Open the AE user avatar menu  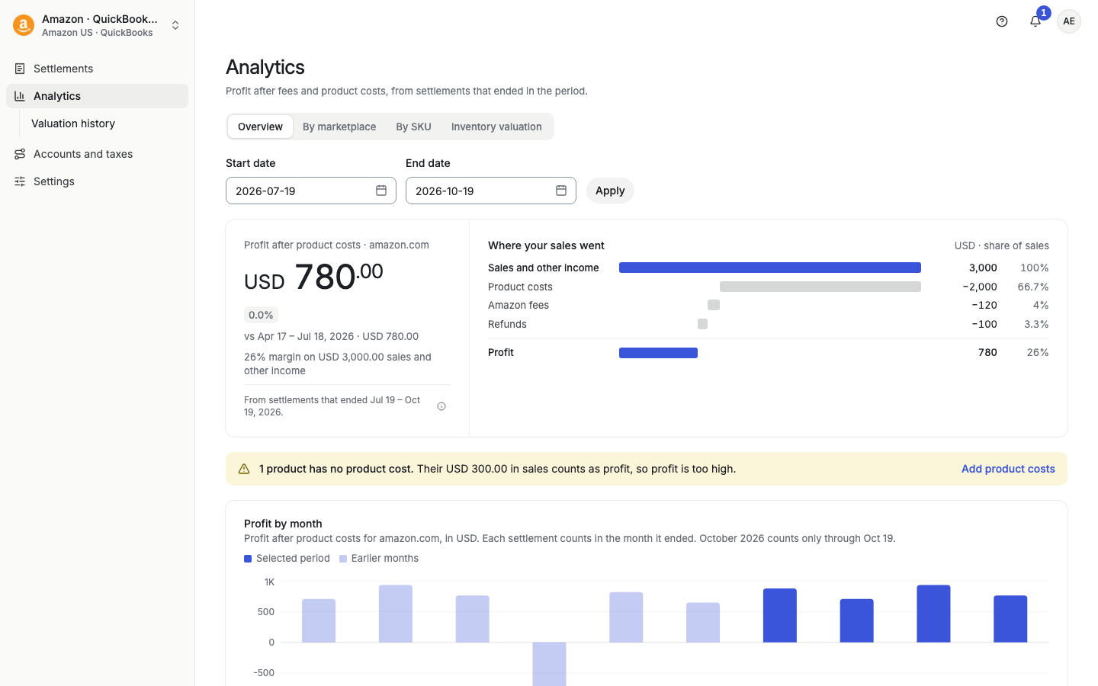[x=1069, y=21]
